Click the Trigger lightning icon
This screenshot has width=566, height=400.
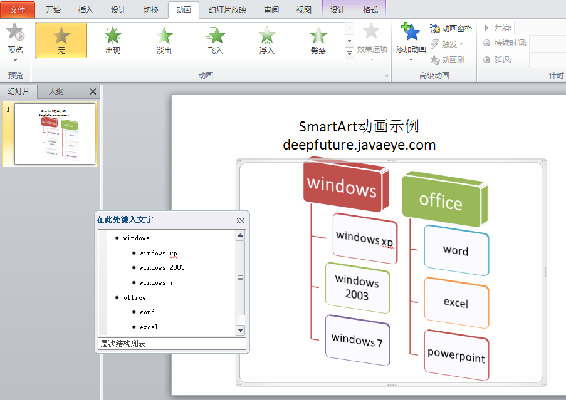tap(434, 44)
